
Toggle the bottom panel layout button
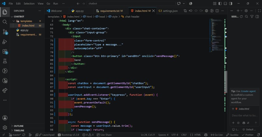click(x=225, y=4)
